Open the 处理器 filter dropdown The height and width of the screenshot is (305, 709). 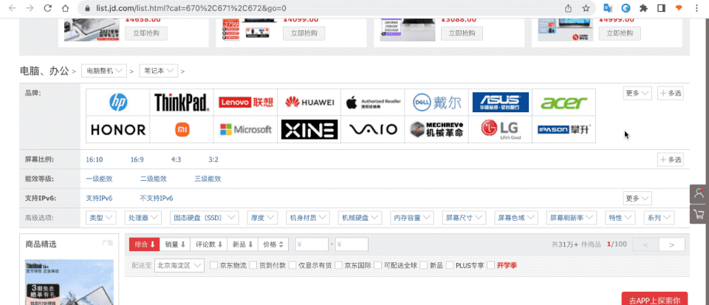(143, 218)
